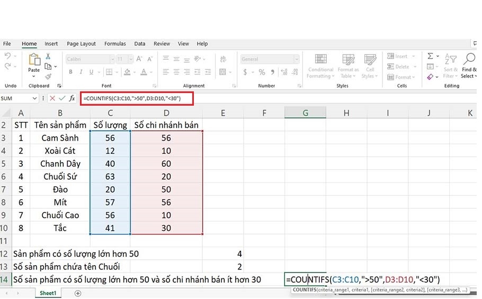This screenshot has height=299, width=482.
Task: Click the Orientation text angle icon
Action: (x=198, y=59)
